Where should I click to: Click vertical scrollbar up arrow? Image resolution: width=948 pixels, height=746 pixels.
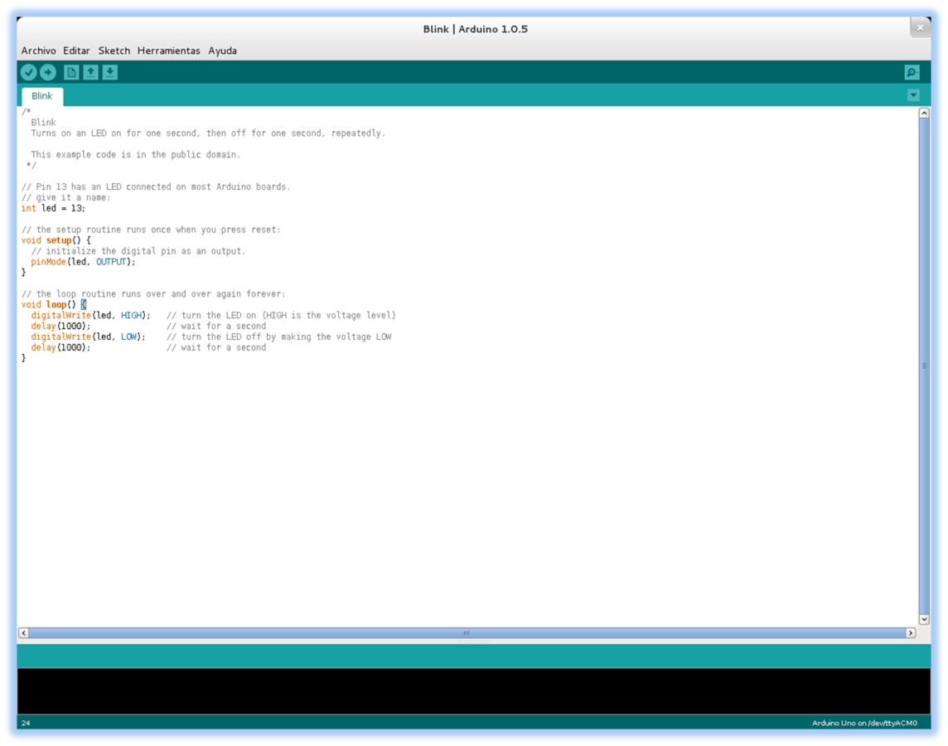[x=924, y=113]
